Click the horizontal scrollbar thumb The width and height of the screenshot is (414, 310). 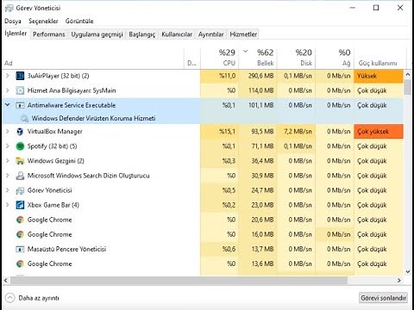pyautogui.click(x=179, y=280)
